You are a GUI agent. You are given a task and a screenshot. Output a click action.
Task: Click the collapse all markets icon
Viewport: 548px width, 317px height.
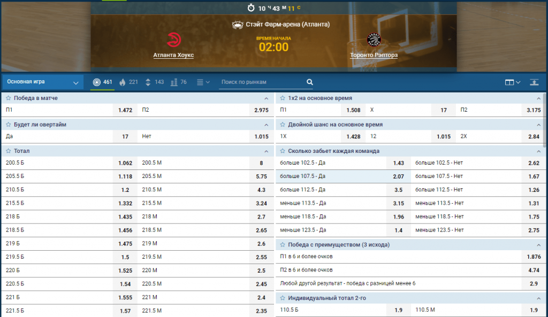coord(534,82)
